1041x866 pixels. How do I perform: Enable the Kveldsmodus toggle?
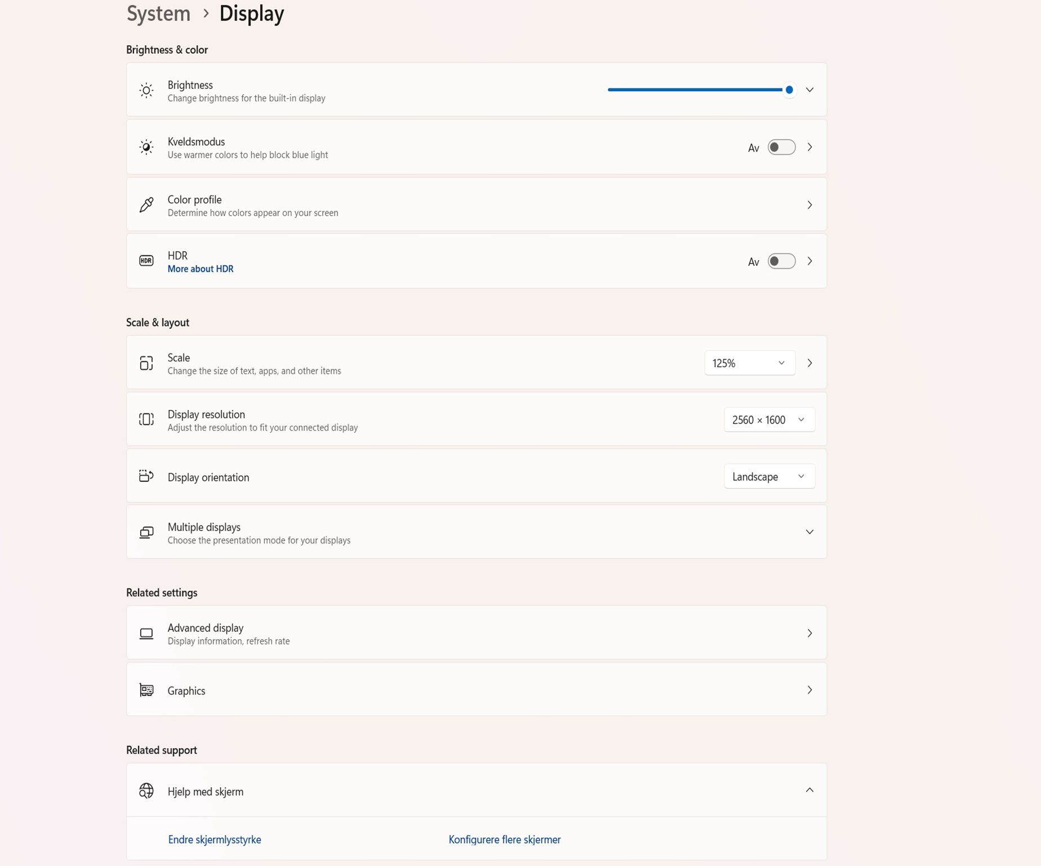coord(781,148)
